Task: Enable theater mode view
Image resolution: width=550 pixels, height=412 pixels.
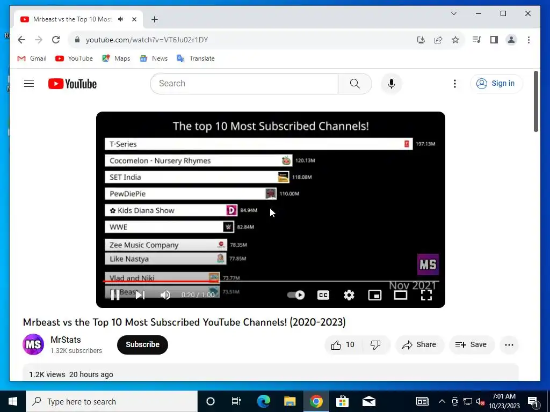Action: pyautogui.click(x=401, y=295)
